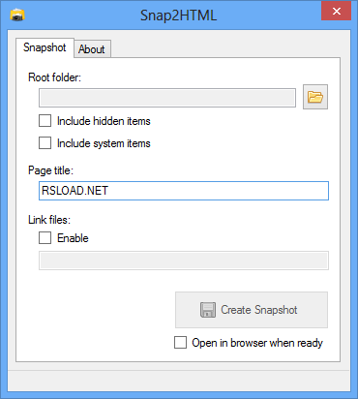Select the Snapshot tab
Viewport: 358px width, 399px height.
45,47
